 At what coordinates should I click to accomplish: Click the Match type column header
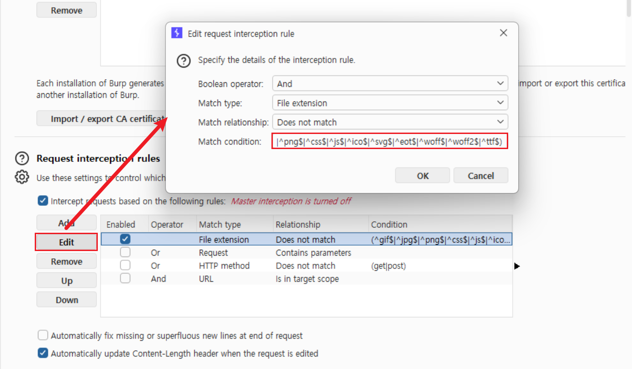(x=234, y=224)
